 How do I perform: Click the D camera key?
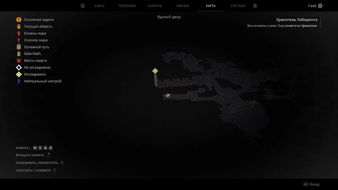[50, 148]
